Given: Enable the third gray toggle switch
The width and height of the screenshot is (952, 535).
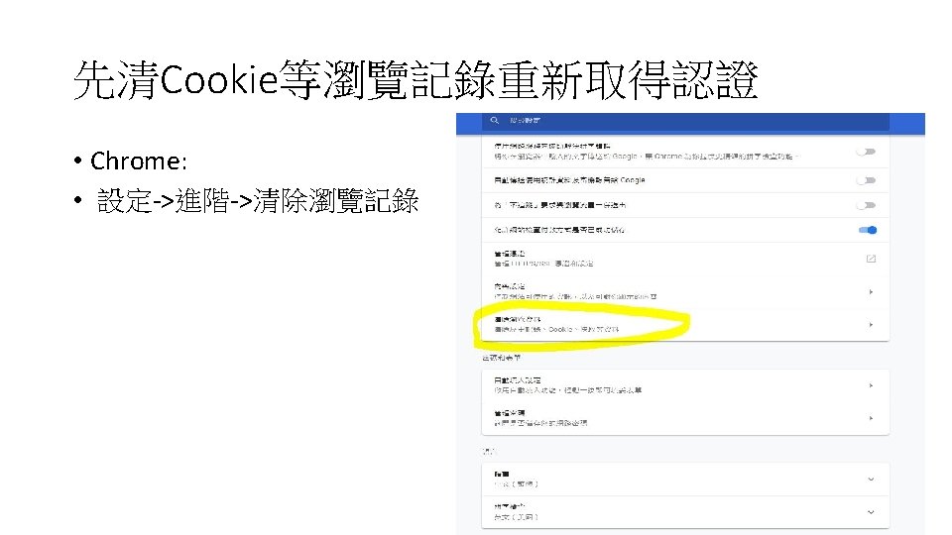Looking at the screenshot, I should click(867, 205).
